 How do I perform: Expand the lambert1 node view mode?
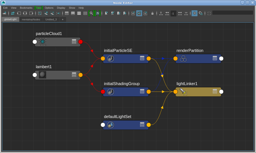(74, 75)
